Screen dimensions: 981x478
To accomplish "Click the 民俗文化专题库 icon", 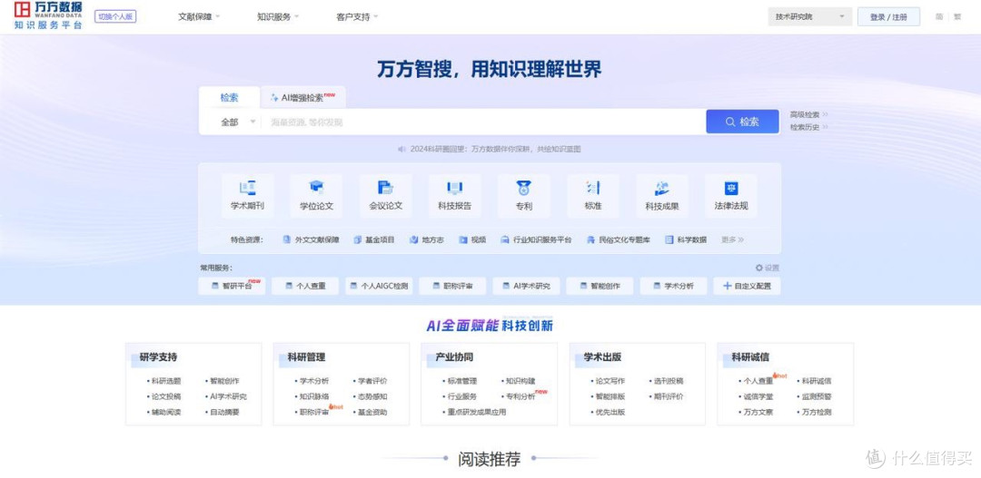I will [590, 239].
